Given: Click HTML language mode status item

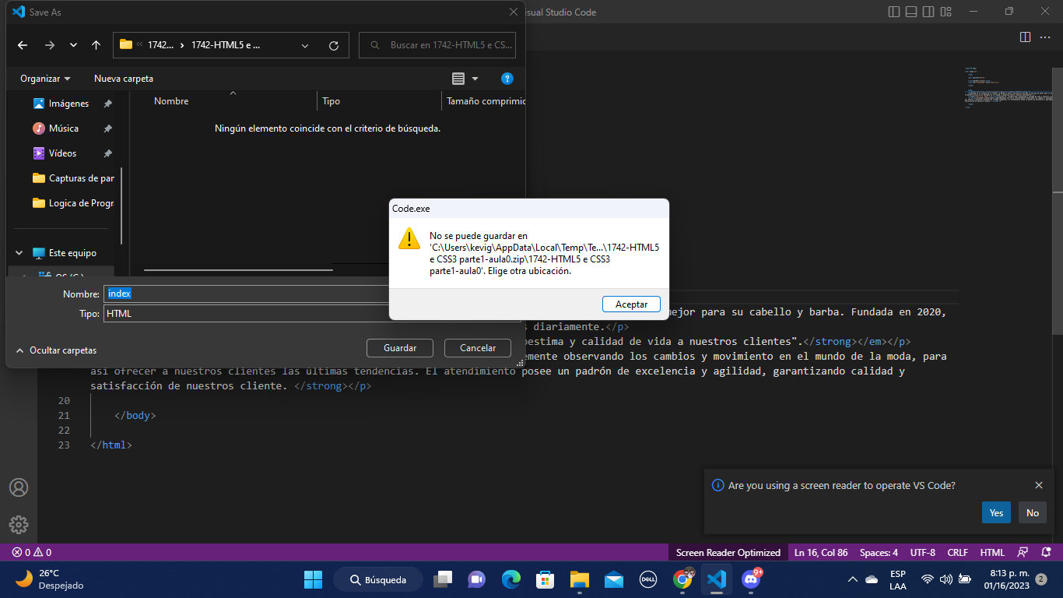Looking at the screenshot, I should click(x=992, y=552).
